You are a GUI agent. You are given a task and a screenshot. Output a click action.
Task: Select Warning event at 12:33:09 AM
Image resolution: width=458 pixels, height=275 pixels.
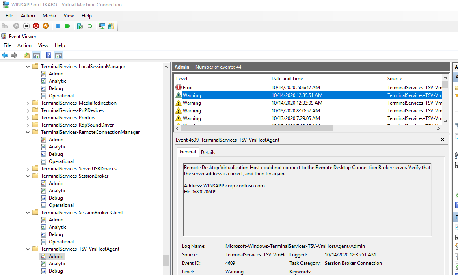click(308, 103)
